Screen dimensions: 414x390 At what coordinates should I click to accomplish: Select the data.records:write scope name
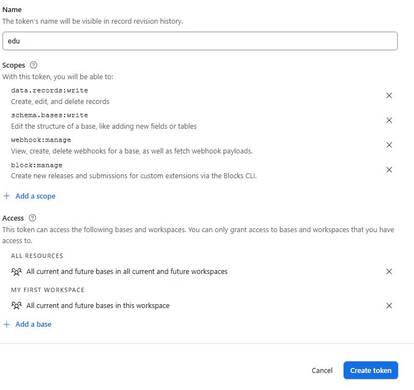tap(49, 90)
